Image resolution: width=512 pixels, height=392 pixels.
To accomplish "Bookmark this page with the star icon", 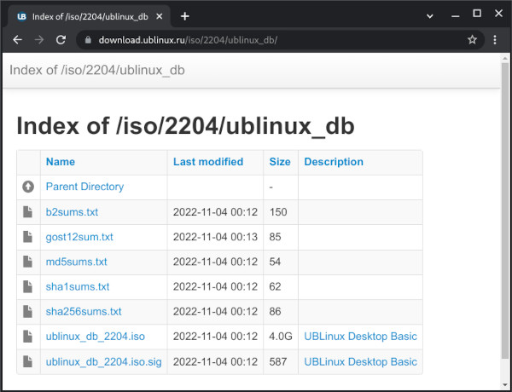I will [472, 40].
